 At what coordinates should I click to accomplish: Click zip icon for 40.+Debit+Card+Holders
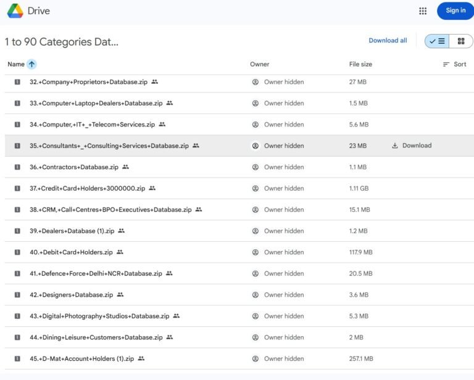tap(17, 252)
